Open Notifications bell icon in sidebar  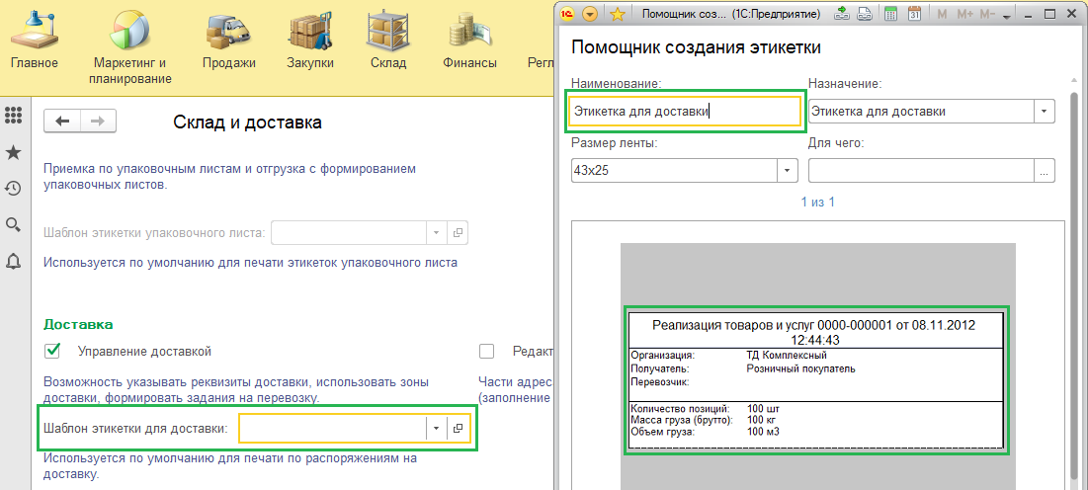click(13, 261)
